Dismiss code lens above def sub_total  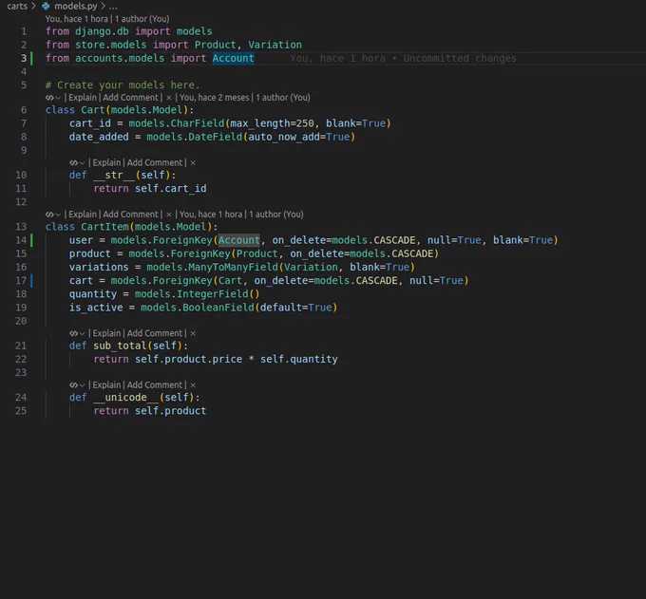coord(193,334)
